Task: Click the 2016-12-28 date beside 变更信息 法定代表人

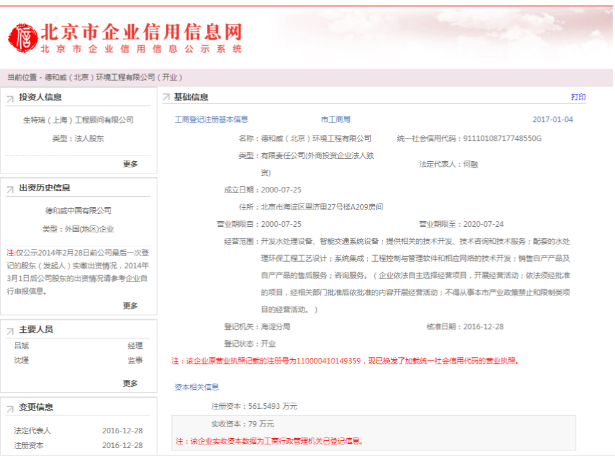Action: (122, 430)
